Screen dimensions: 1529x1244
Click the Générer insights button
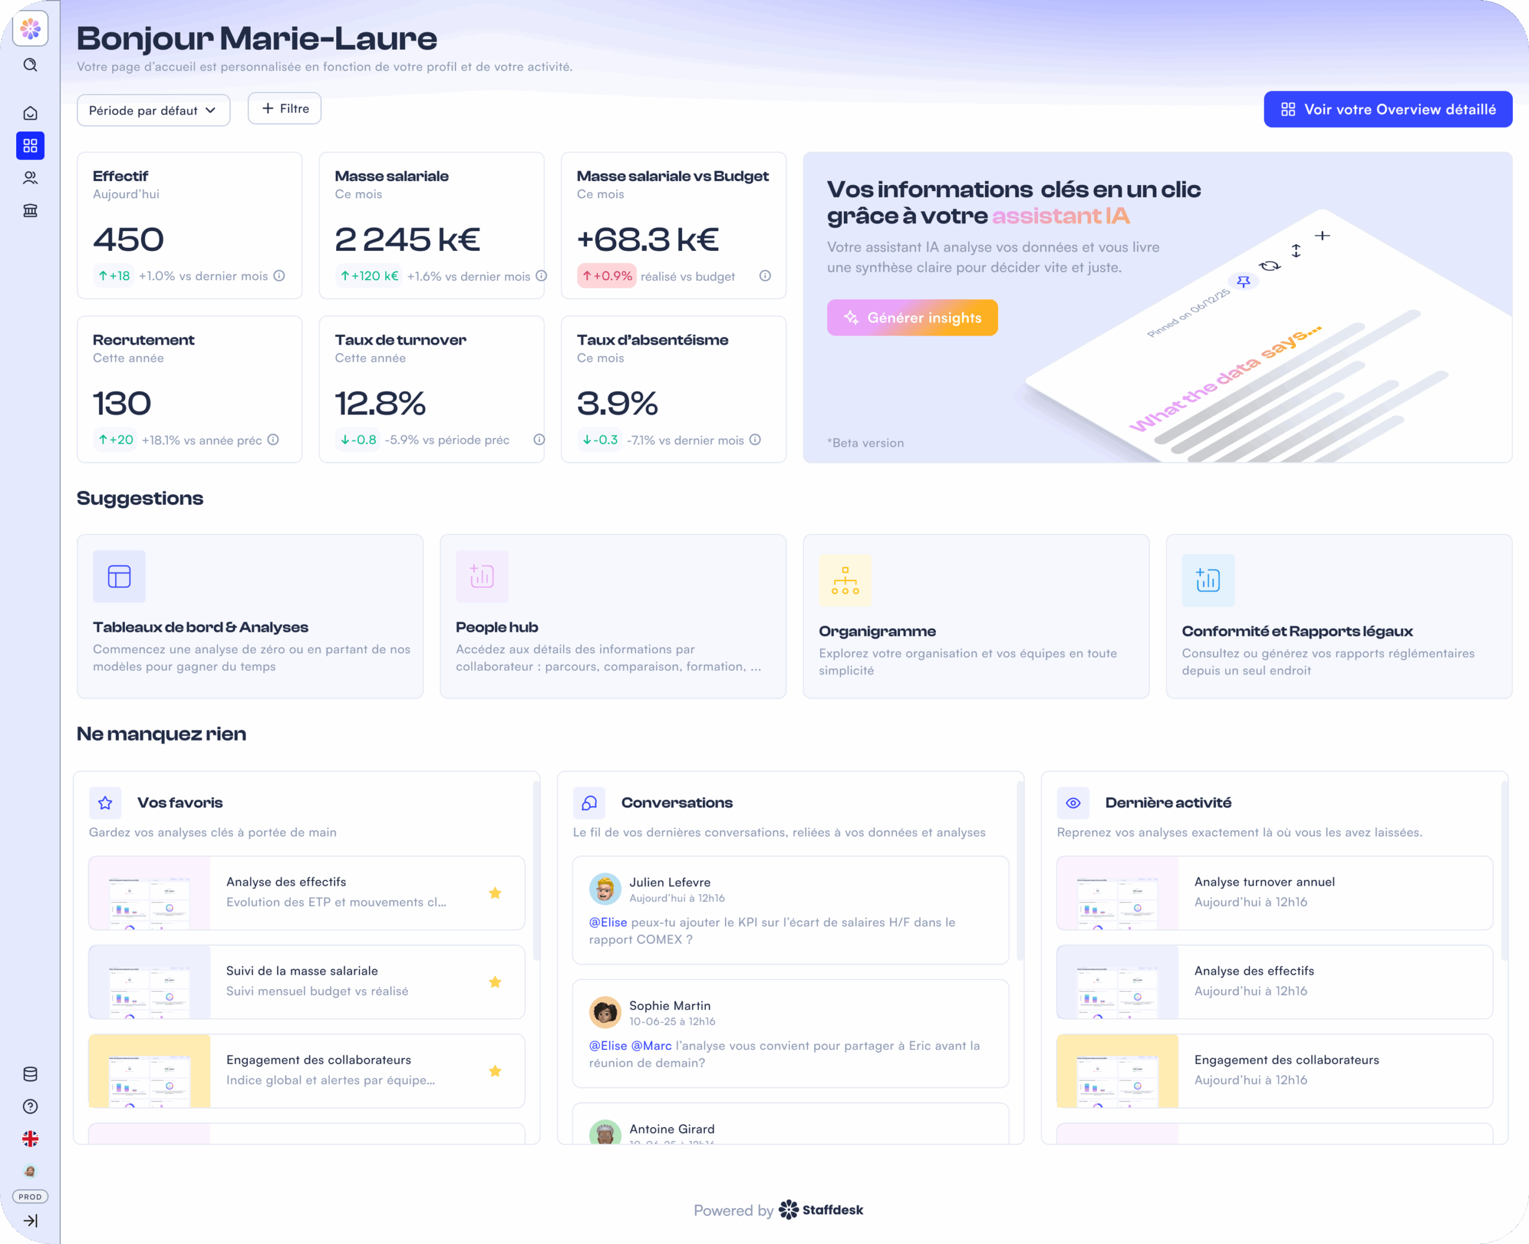912,318
